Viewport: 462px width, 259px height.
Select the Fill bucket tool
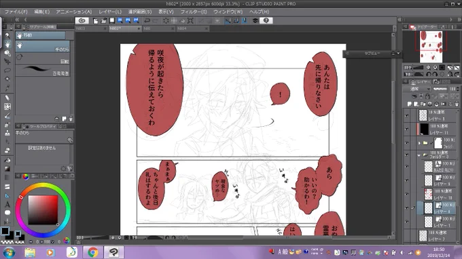pyautogui.click(x=7, y=160)
